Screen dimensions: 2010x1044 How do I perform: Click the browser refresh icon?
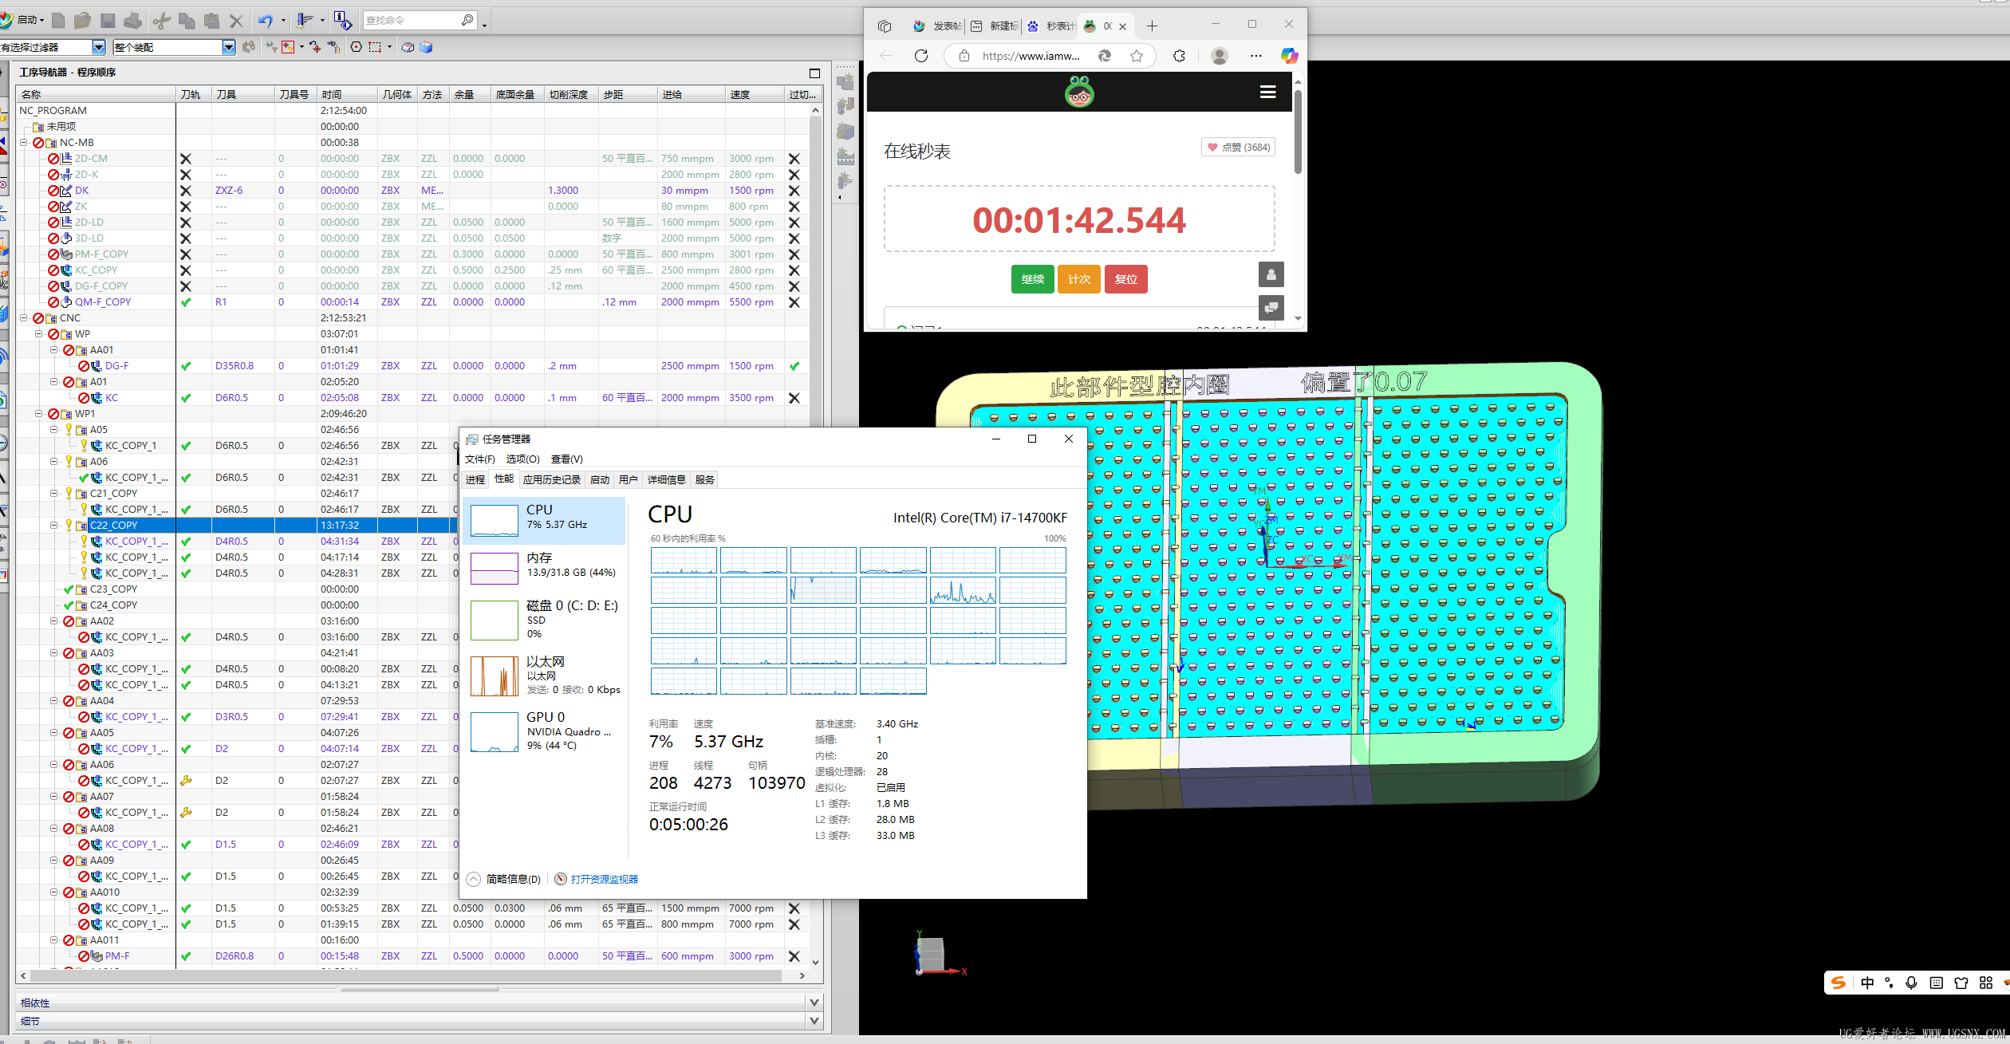pos(921,56)
